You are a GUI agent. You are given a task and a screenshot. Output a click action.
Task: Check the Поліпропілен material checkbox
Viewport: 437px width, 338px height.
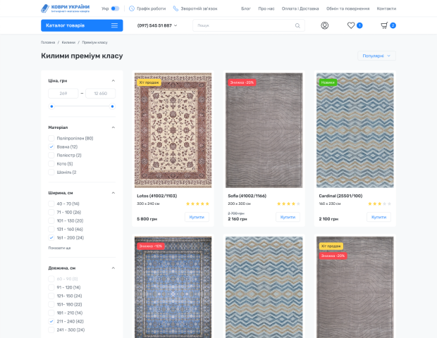(x=51, y=138)
